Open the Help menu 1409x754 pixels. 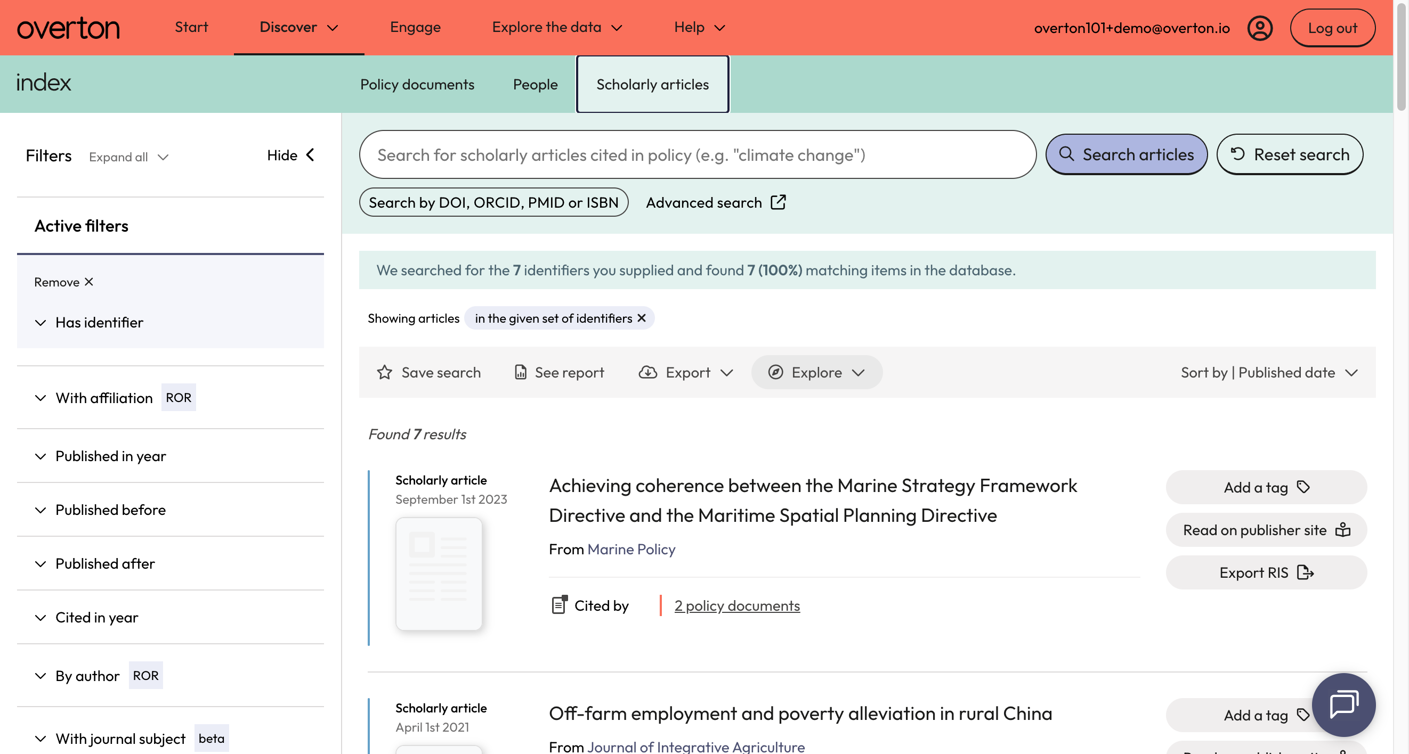[x=699, y=27]
